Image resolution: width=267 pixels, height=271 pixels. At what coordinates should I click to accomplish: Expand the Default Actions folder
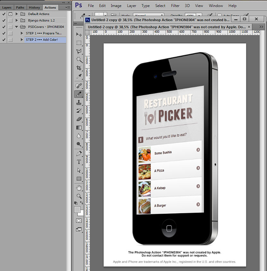tap(17, 14)
